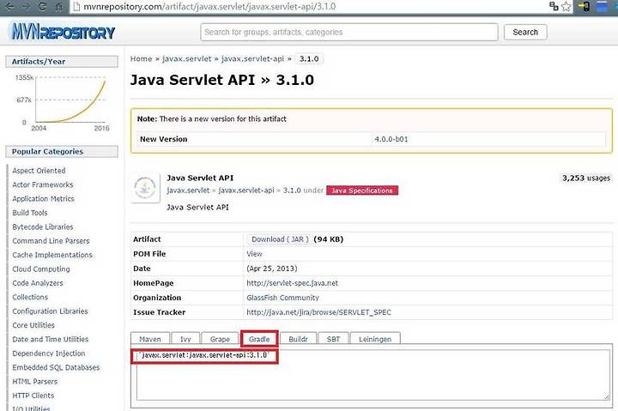This screenshot has width=618, height=411.
Task: Open the Core Utilities category
Action: (x=33, y=325)
